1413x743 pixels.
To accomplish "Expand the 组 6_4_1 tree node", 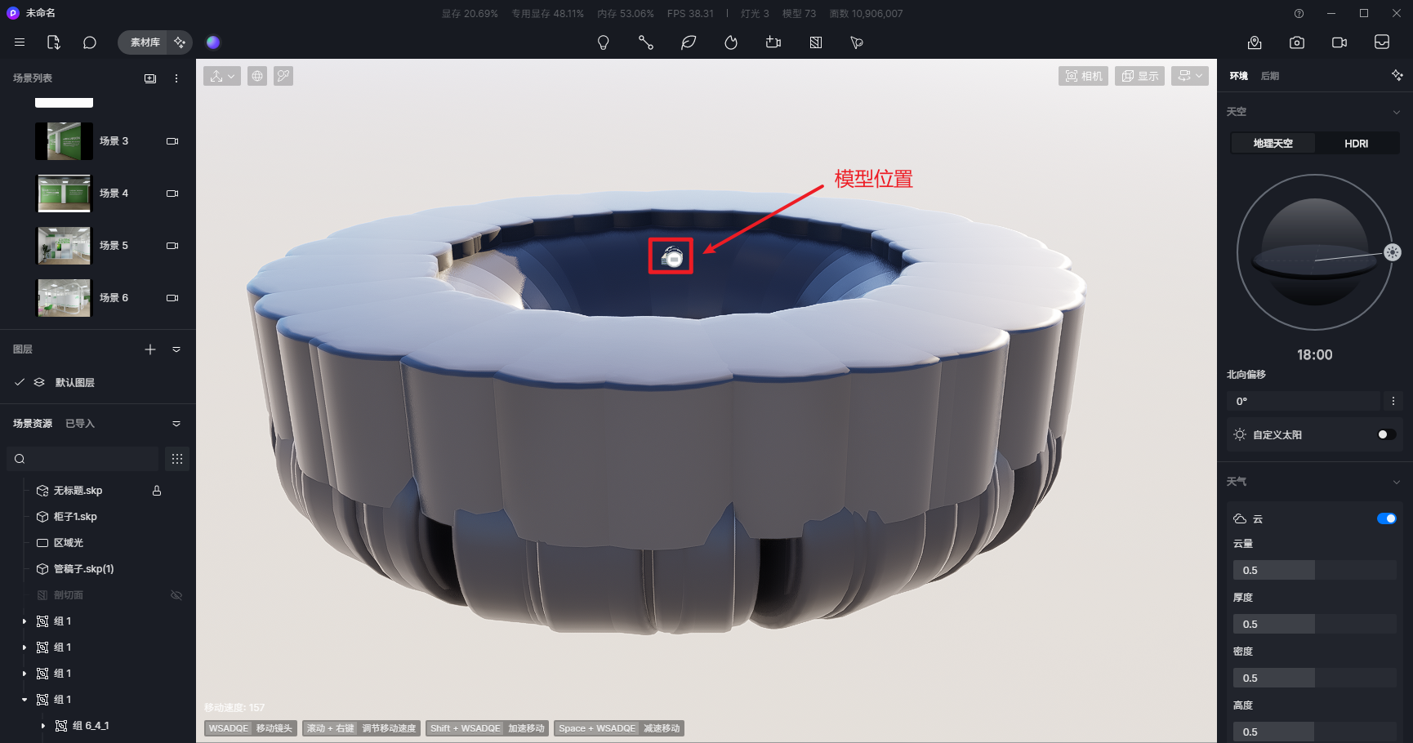I will 42,726.
